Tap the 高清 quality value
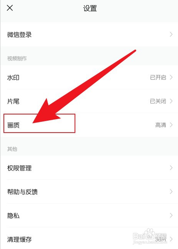Image resolution: width=178 pixels, height=249 pixels. pyautogui.click(x=161, y=125)
